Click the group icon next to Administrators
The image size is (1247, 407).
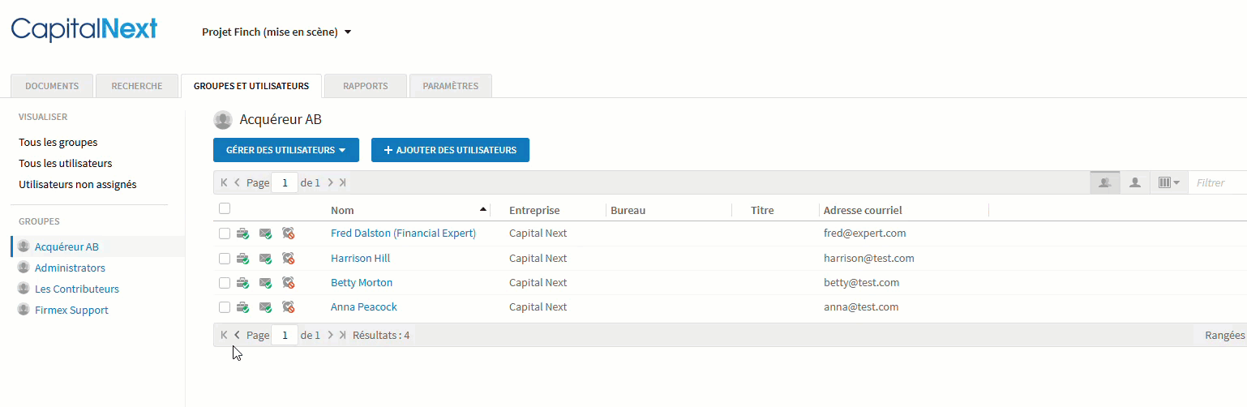[24, 268]
